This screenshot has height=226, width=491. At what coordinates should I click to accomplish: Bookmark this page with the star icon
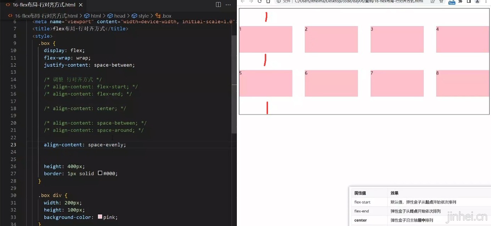pyautogui.click(x=441, y=1)
